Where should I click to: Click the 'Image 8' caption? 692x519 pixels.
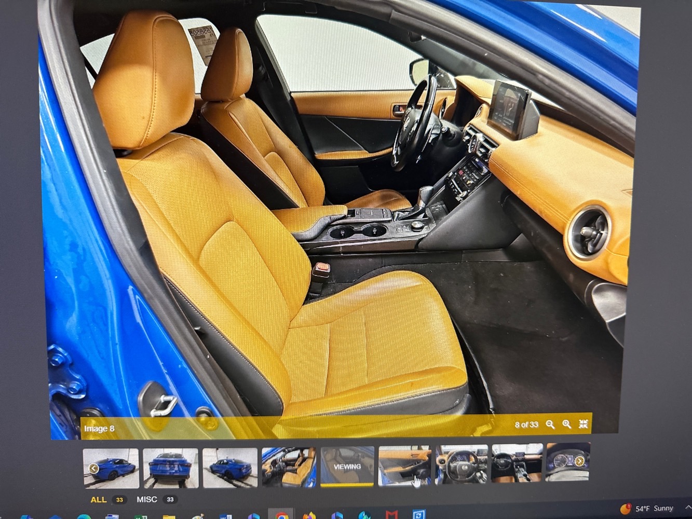coord(99,429)
